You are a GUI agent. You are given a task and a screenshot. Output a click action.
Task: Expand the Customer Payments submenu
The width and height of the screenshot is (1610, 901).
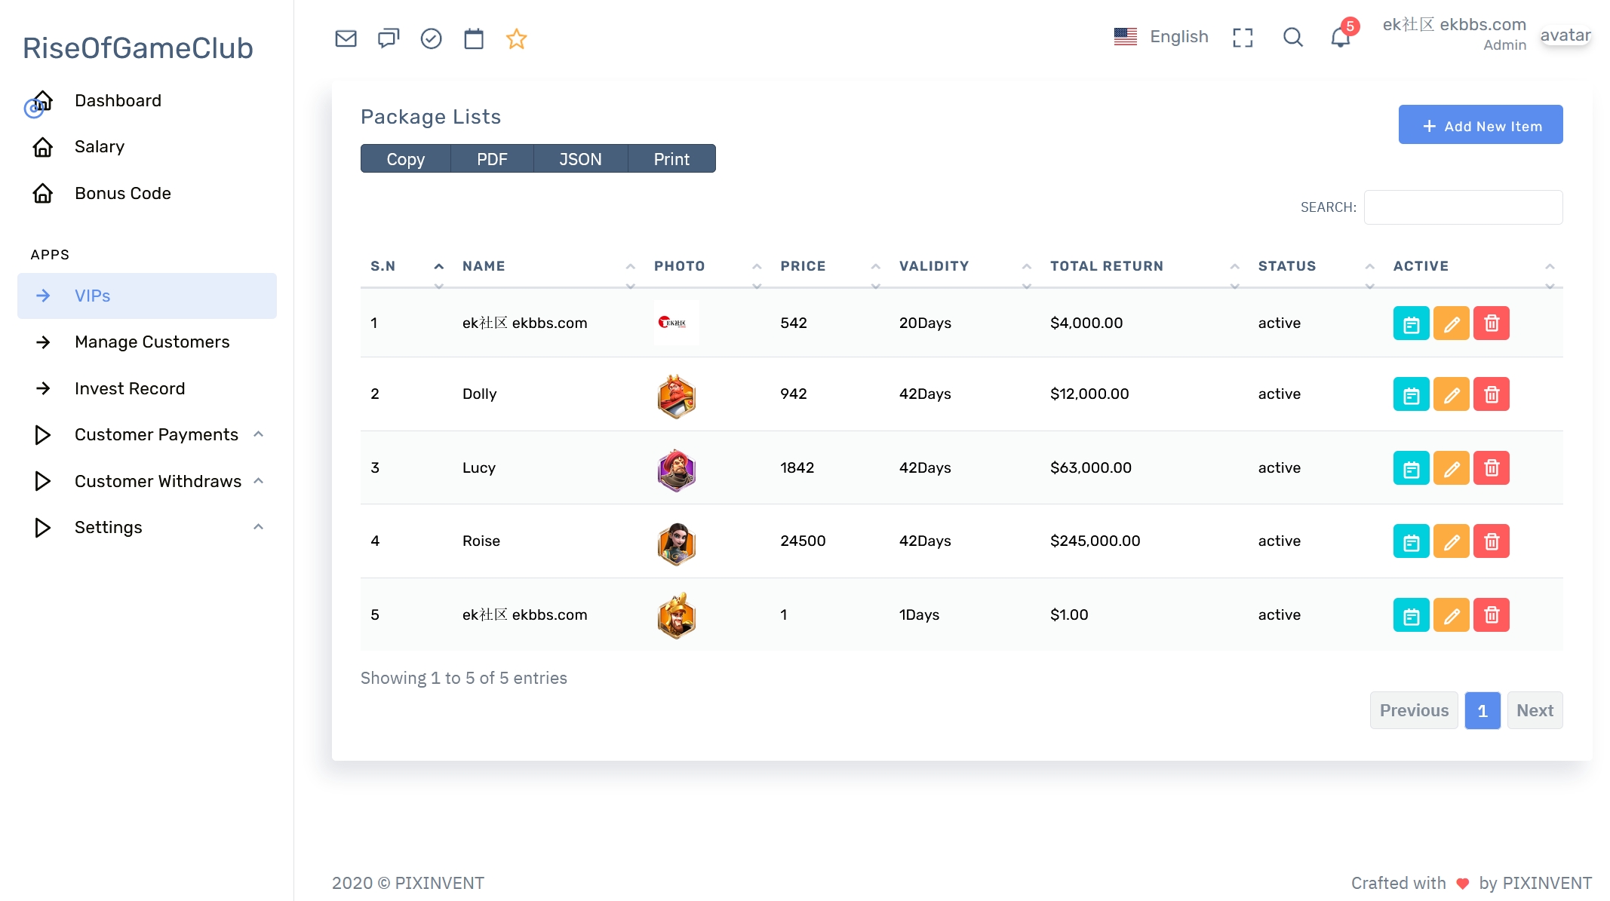point(147,435)
